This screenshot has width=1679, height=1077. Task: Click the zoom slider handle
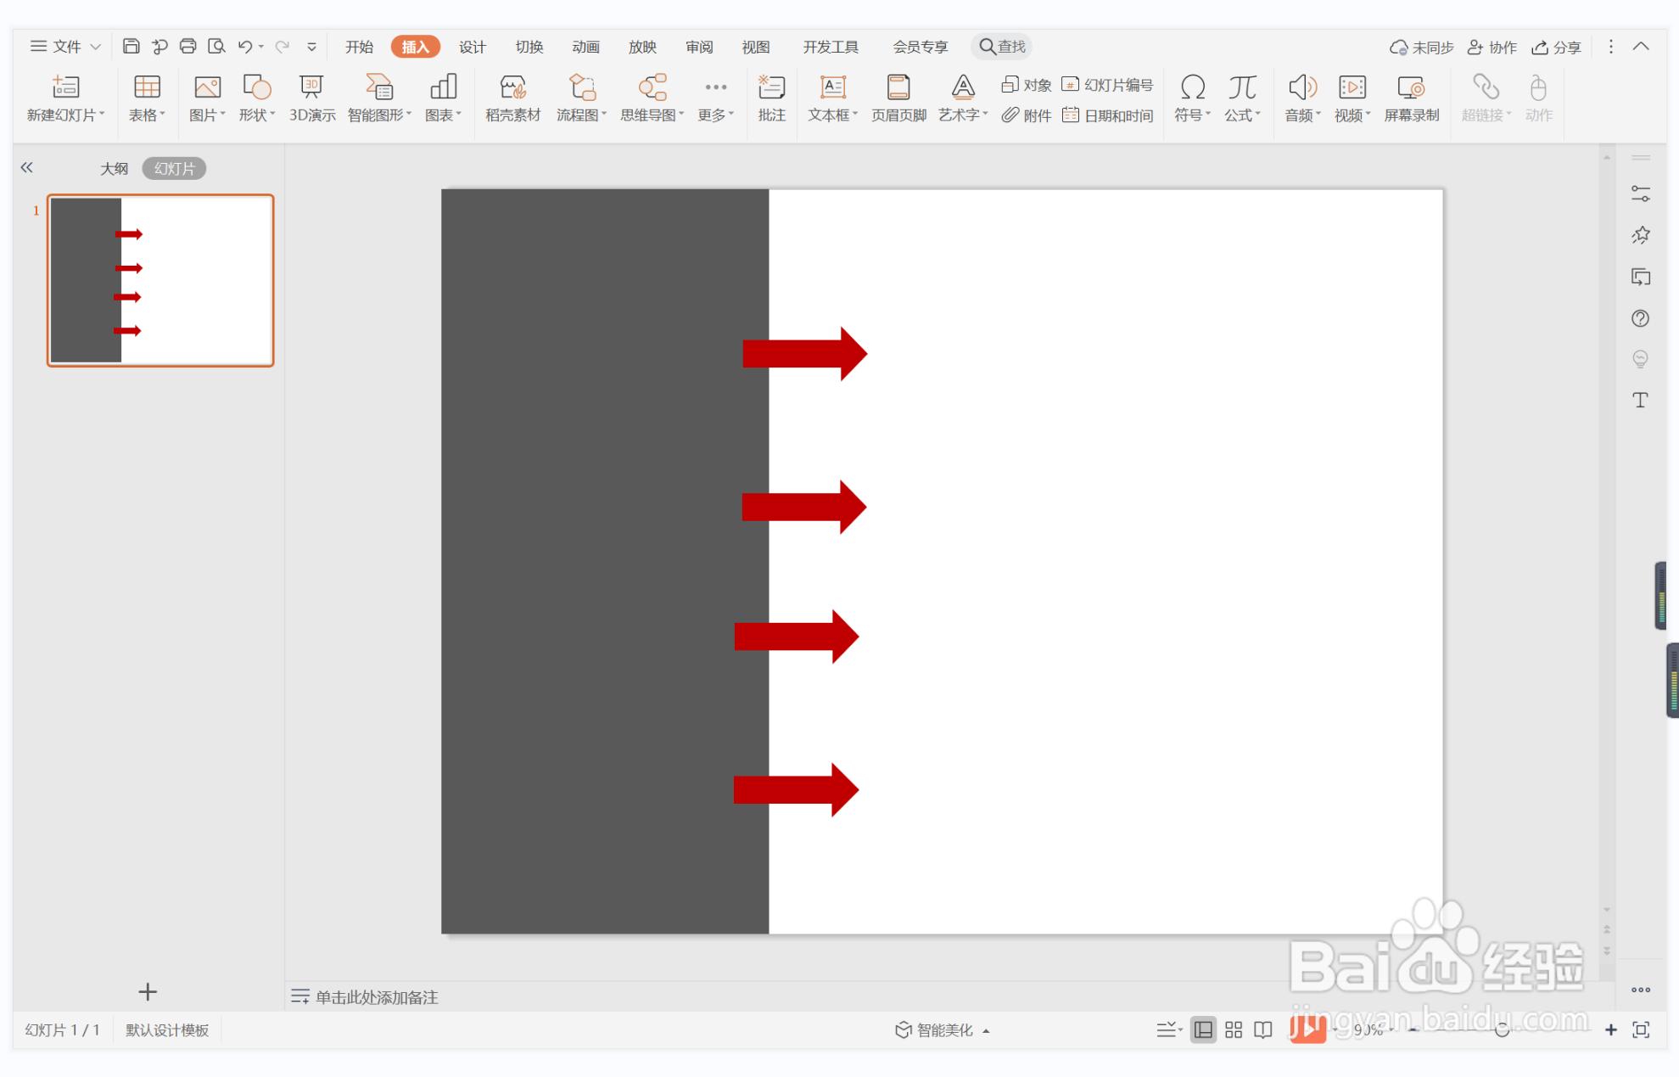click(x=1502, y=1029)
